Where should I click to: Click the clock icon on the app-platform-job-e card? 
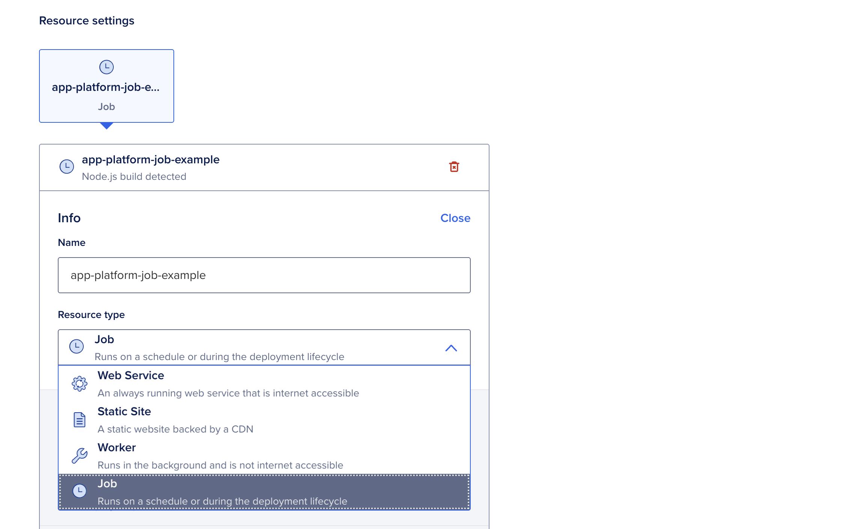point(106,67)
